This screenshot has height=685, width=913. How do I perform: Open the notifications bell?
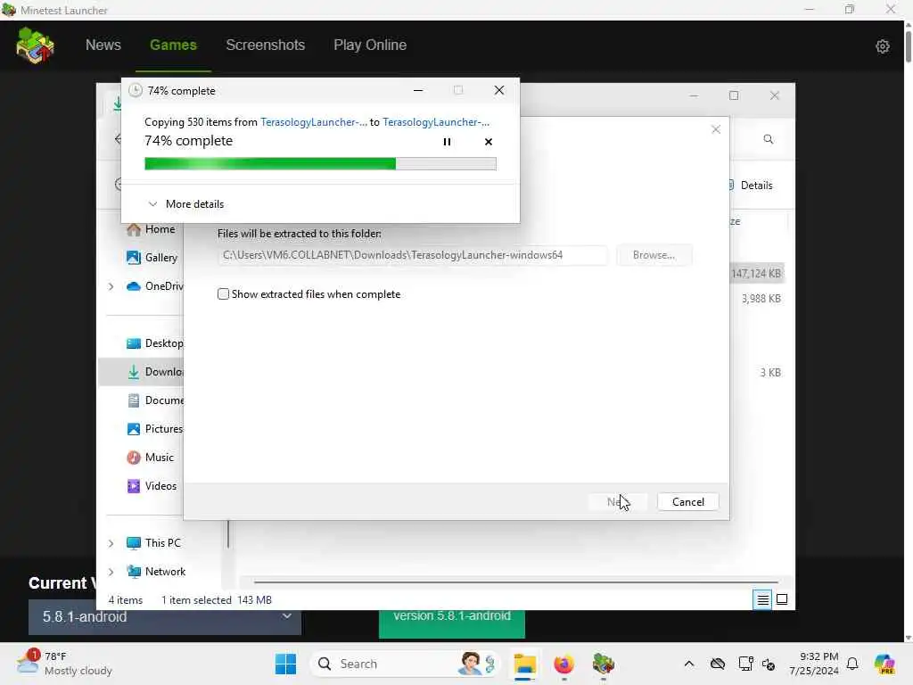click(852, 664)
